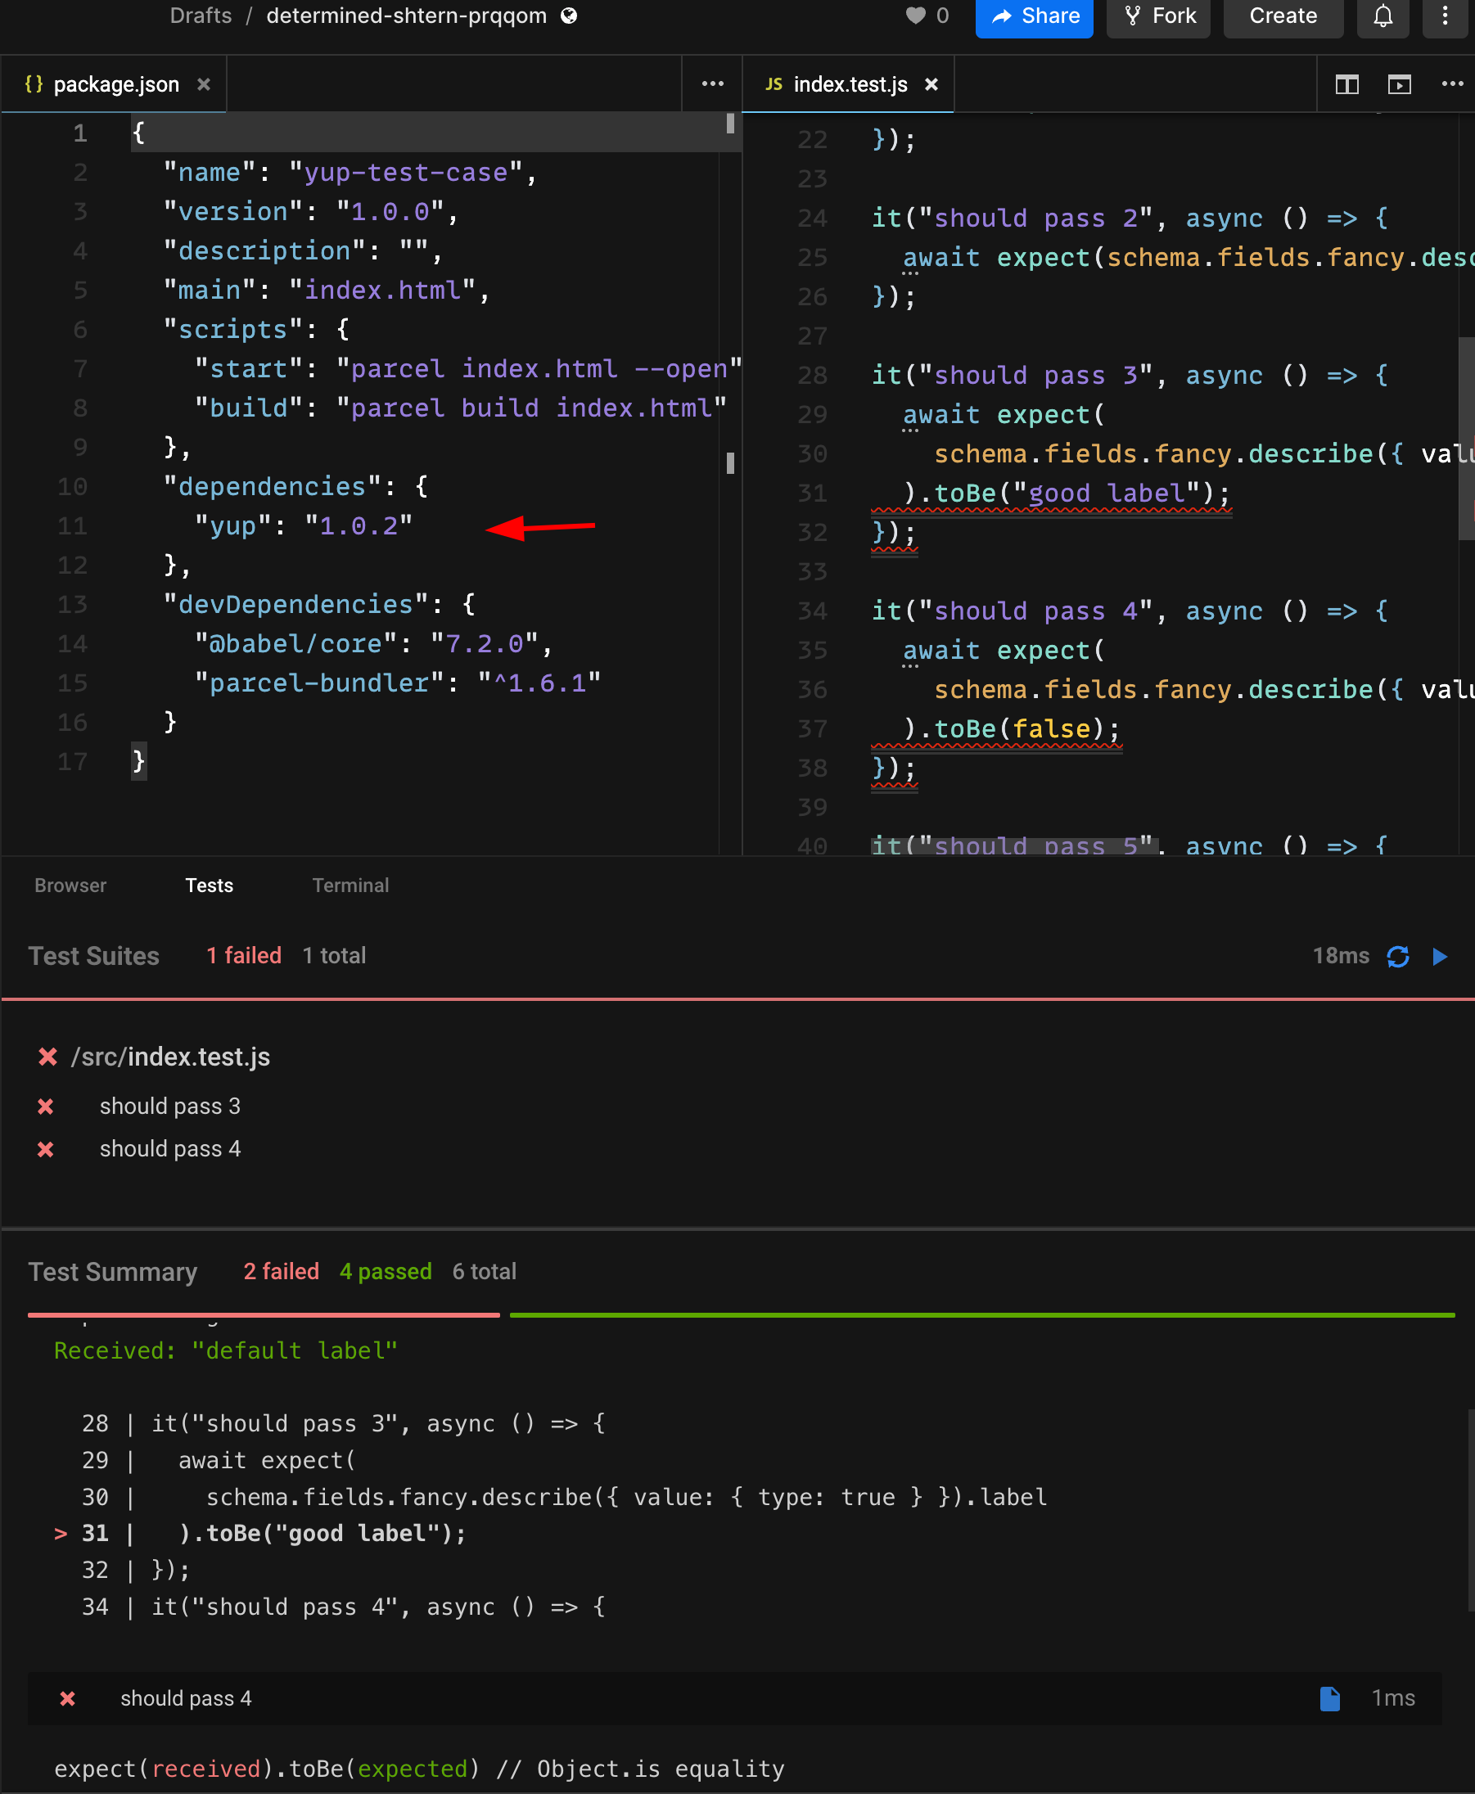Open the preview pane icon

[1400, 84]
